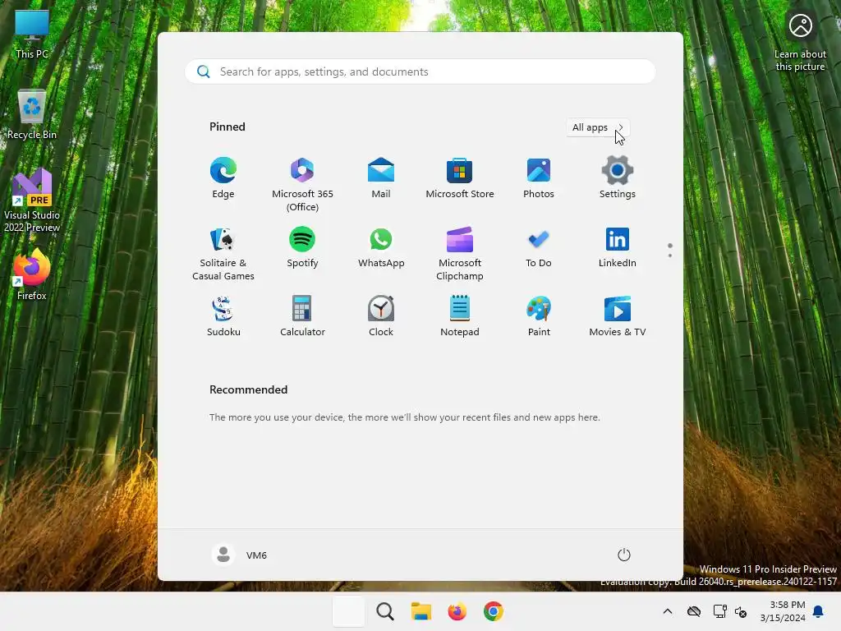Show All apps list

point(598,127)
